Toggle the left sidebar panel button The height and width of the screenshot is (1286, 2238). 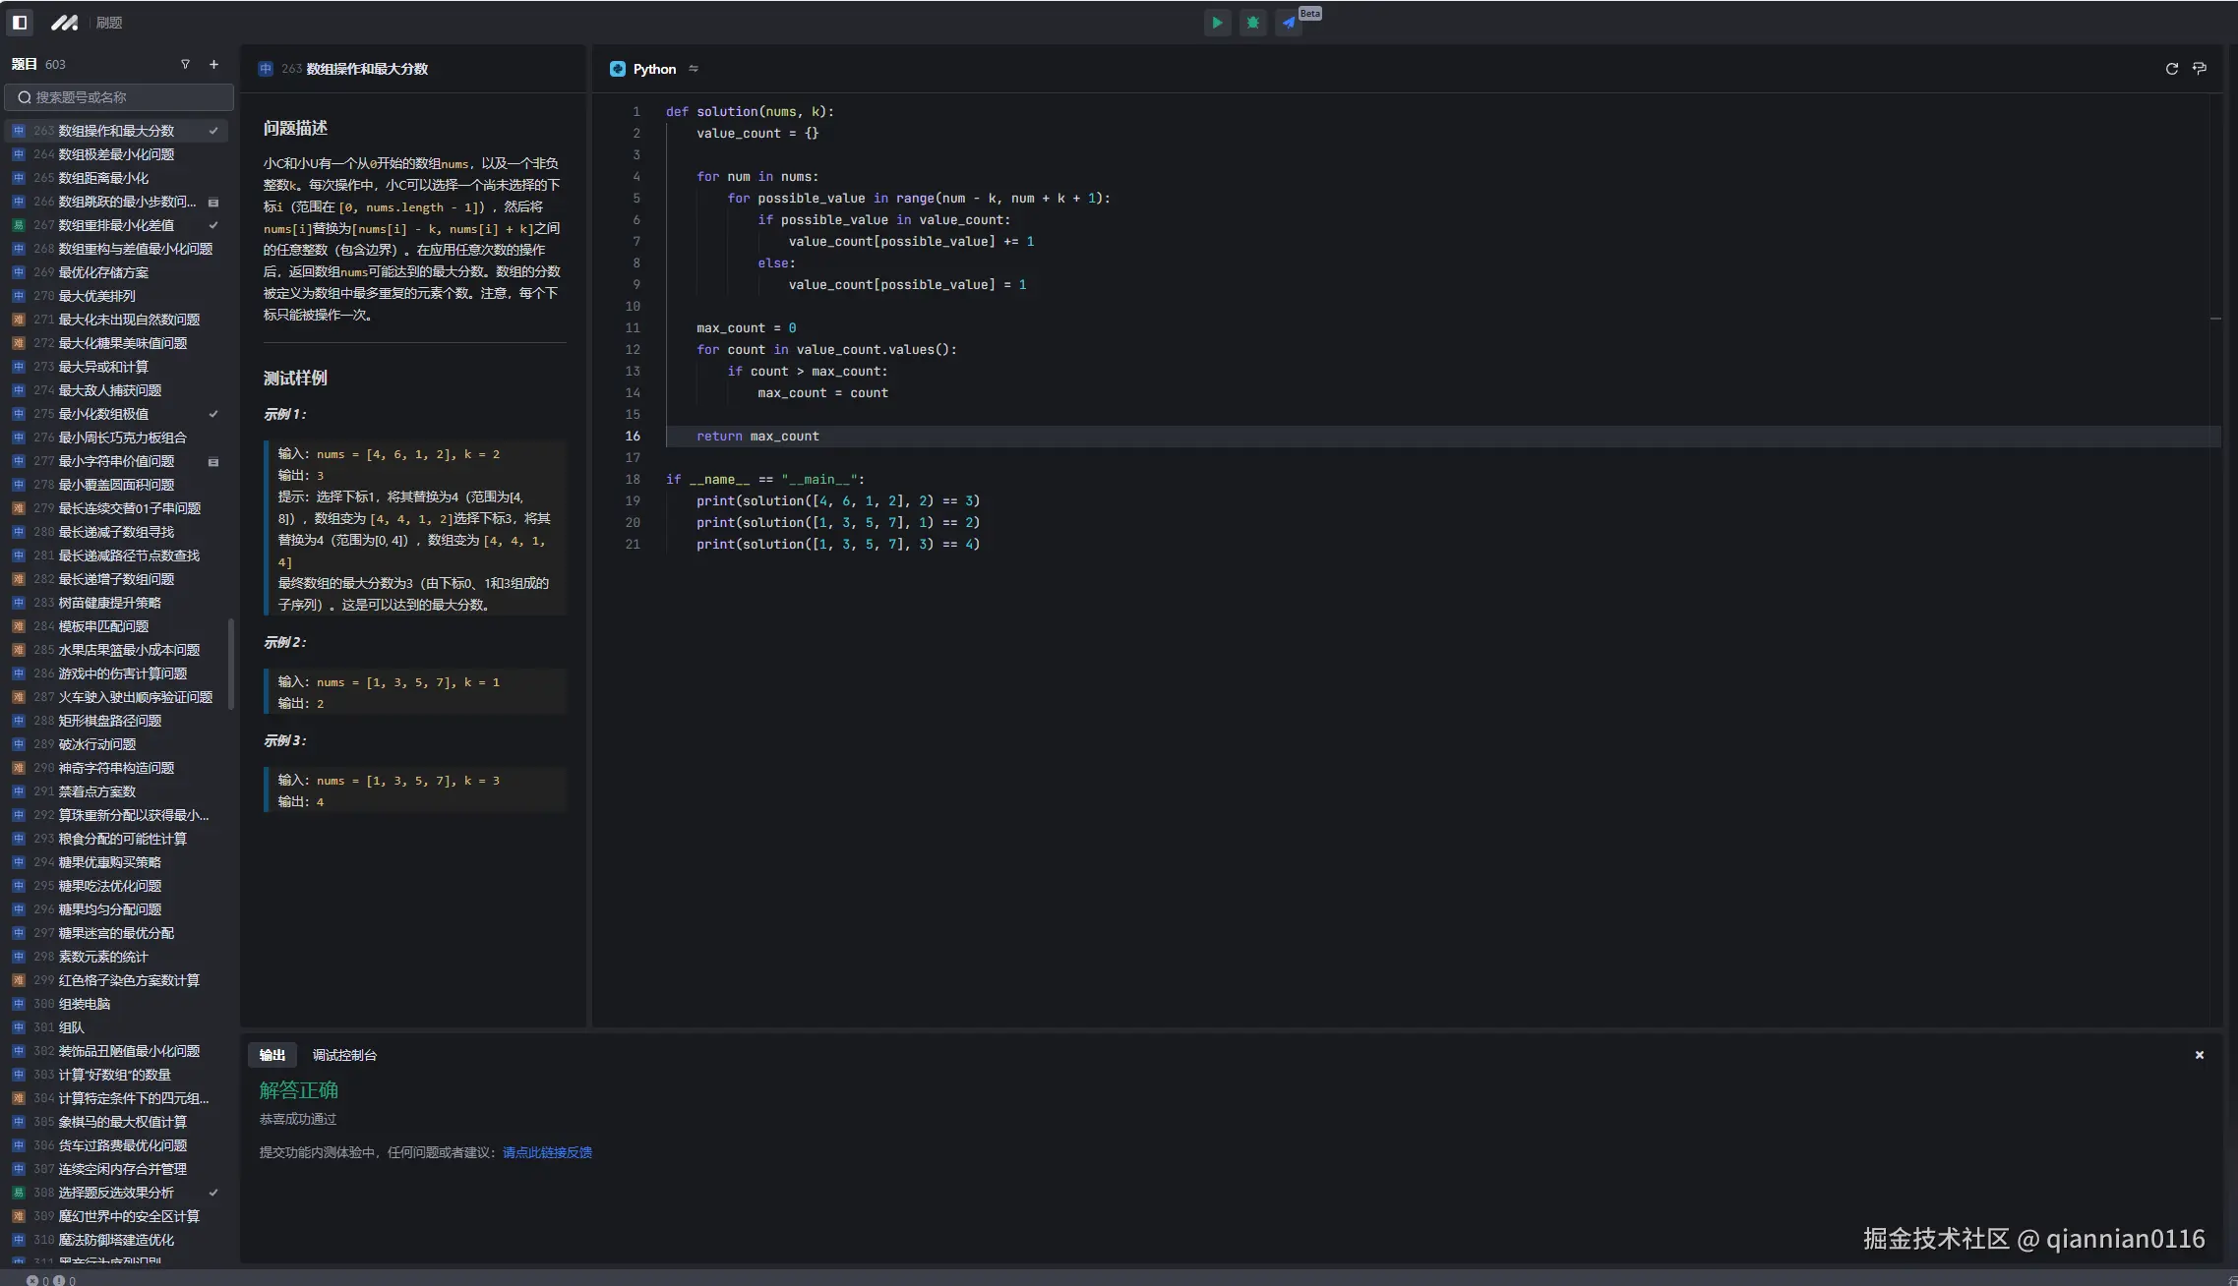(x=20, y=22)
